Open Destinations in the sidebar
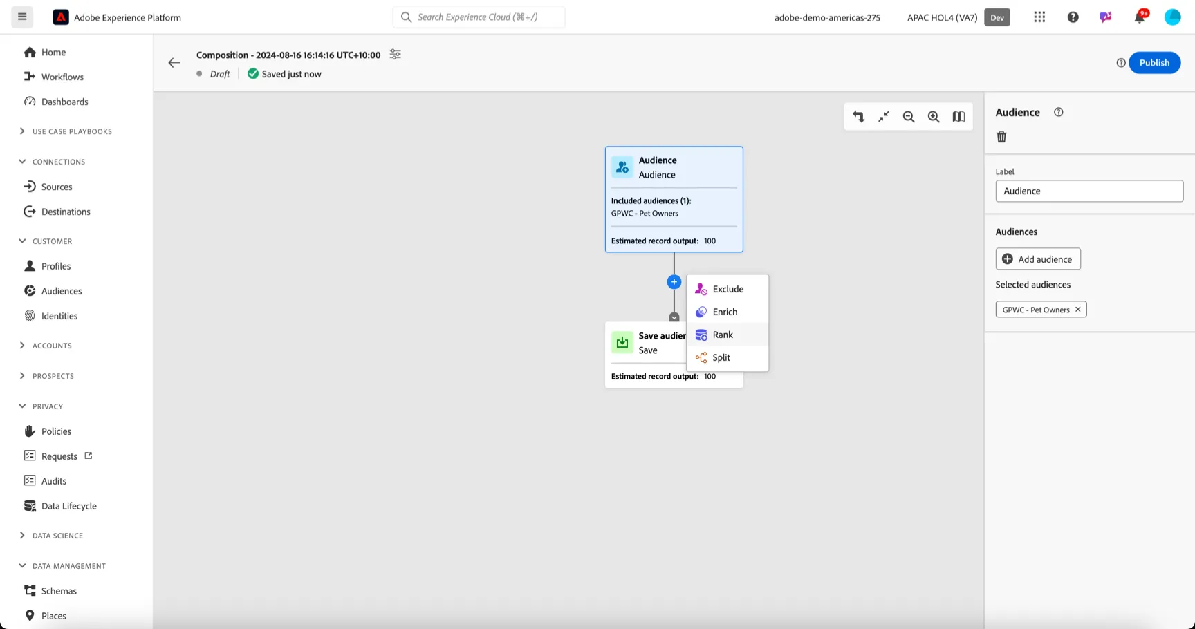The height and width of the screenshot is (629, 1195). pyautogui.click(x=66, y=212)
